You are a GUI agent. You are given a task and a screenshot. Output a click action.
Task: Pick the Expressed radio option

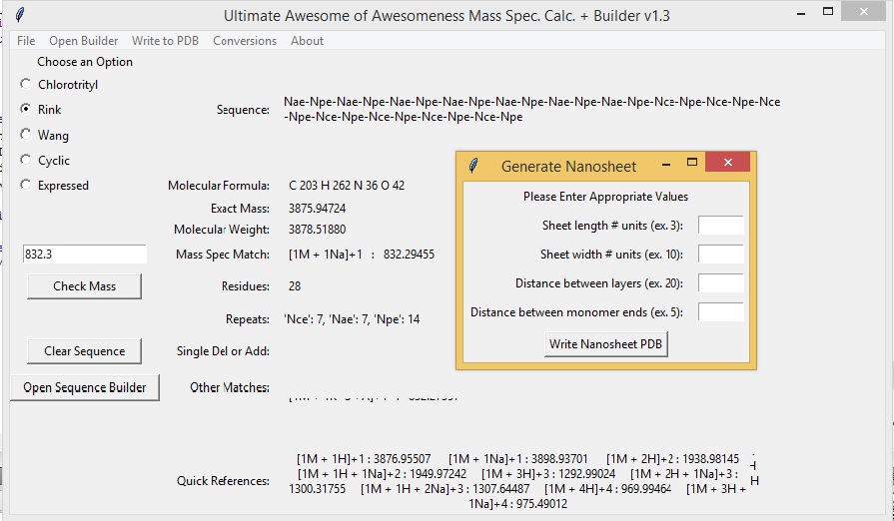coord(26,185)
